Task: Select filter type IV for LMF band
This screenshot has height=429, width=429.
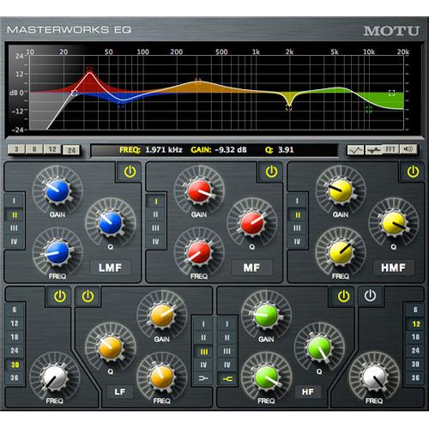Action: (14, 242)
